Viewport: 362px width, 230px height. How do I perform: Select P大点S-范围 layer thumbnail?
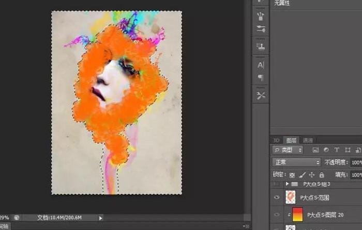click(x=291, y=197)
